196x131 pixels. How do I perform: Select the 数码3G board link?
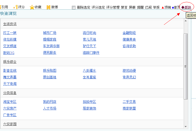(9, 53)
